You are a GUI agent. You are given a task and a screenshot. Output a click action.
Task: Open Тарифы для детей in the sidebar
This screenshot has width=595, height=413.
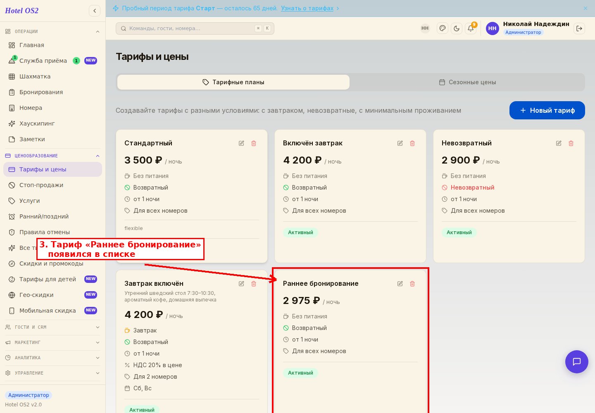pyautogui.click(x=52, y=279)
